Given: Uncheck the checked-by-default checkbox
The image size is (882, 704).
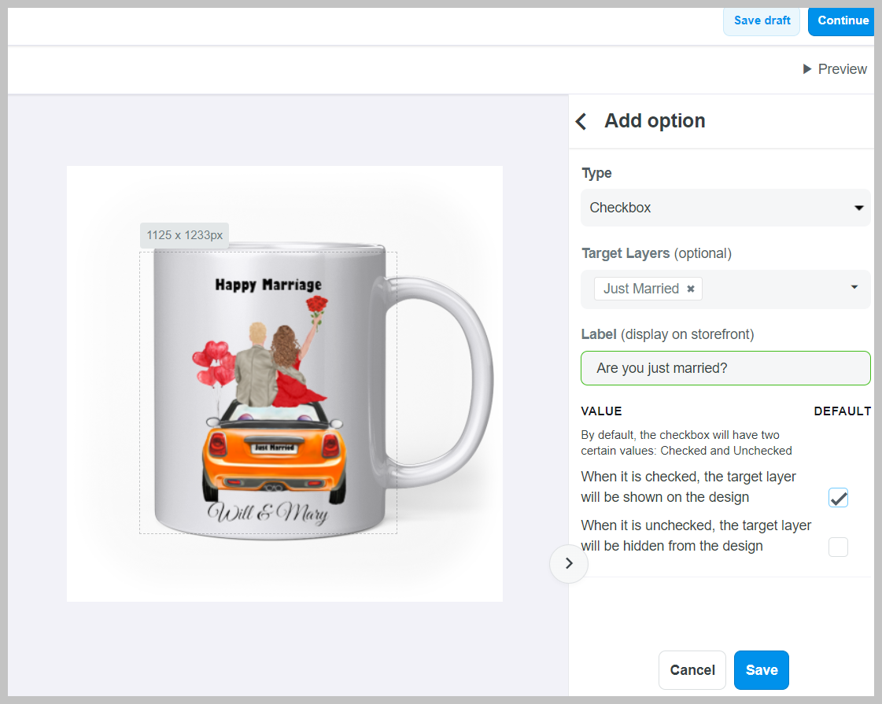Looking at the screenshot, I should pyautogui.click(x=838, y=498).
